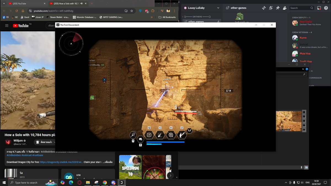
Task: Open Chrome tab search dropdown arrow
Action: pyautogui.click(x=4, y=3)
